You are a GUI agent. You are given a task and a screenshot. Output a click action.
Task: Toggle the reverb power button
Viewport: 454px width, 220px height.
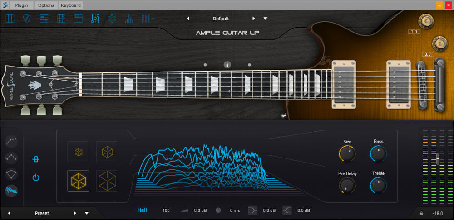[36, 177]
